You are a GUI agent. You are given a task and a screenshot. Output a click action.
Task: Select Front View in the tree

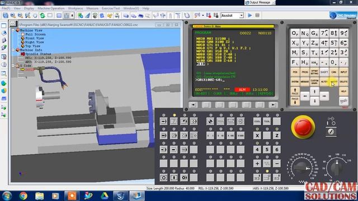35,39
